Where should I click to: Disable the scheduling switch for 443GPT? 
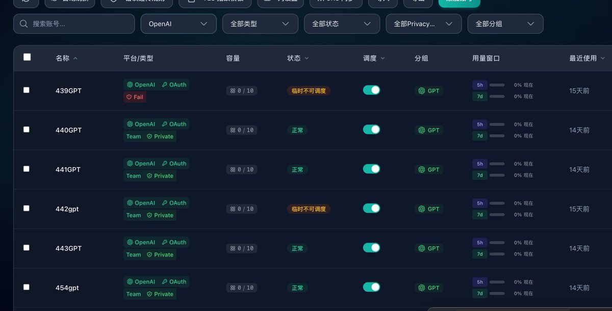(371, 248)
